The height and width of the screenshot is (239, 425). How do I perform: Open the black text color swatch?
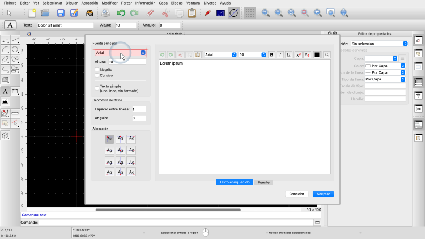tap(317, 54)
